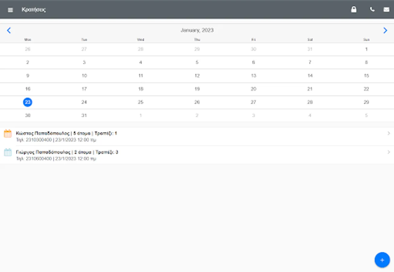Select greyed February 1 in last row

[140, 115]
